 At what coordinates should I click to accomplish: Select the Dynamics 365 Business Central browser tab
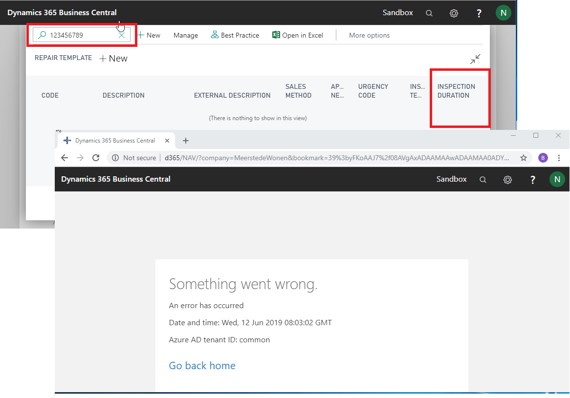[x=115, y=141]
